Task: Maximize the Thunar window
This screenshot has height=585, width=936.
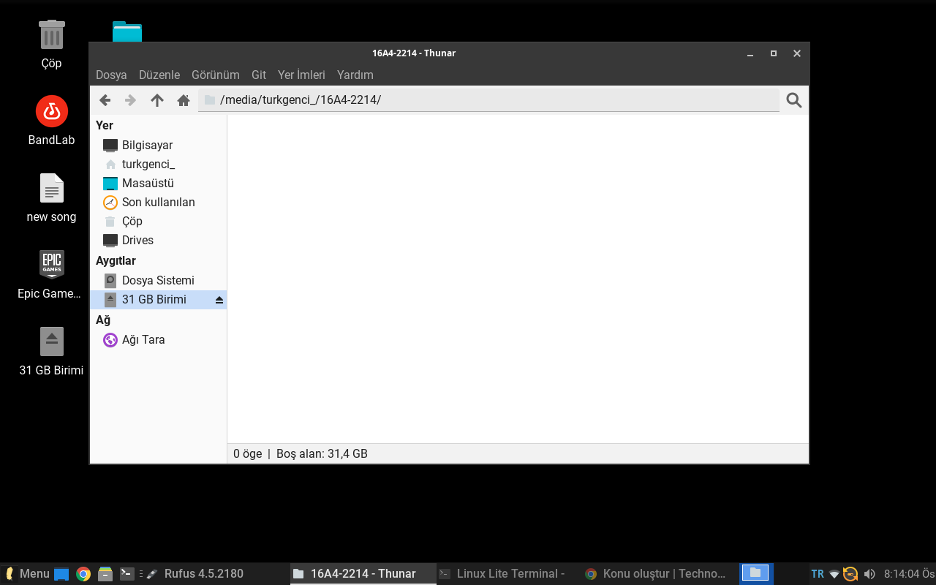Action: click(774, 53)
